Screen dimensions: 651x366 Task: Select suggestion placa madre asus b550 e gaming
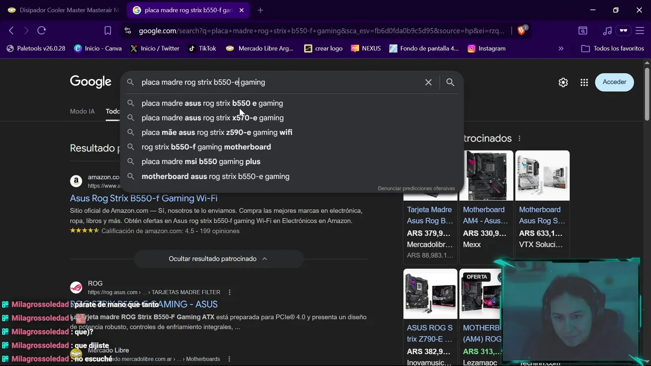point(291,103)
